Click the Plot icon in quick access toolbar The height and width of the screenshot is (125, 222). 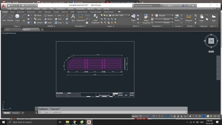(23, 6)
